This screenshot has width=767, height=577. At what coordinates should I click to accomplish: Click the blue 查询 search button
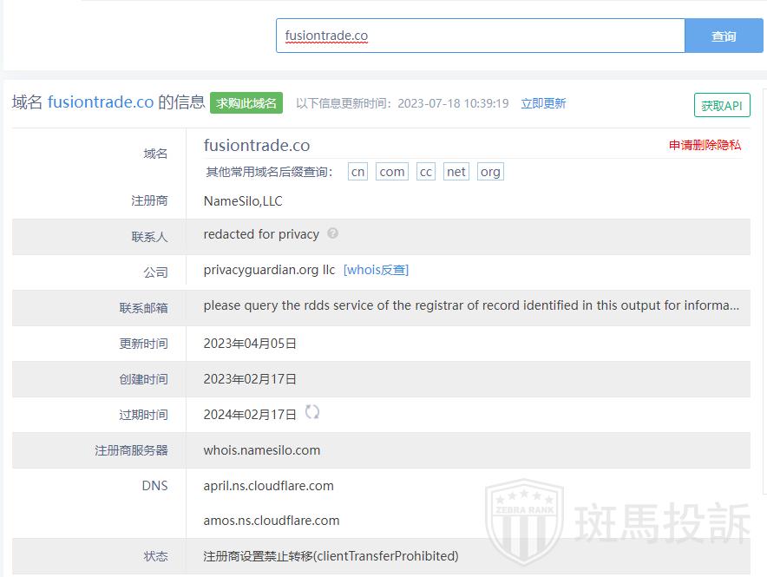tap(724, 36)
